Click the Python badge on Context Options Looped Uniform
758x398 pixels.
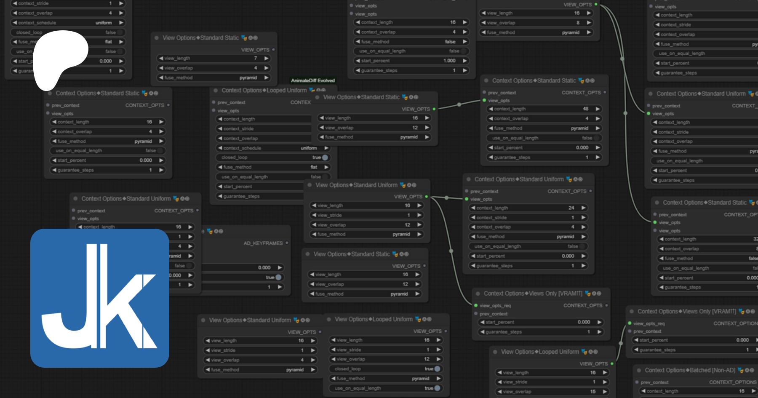point(312,90)
